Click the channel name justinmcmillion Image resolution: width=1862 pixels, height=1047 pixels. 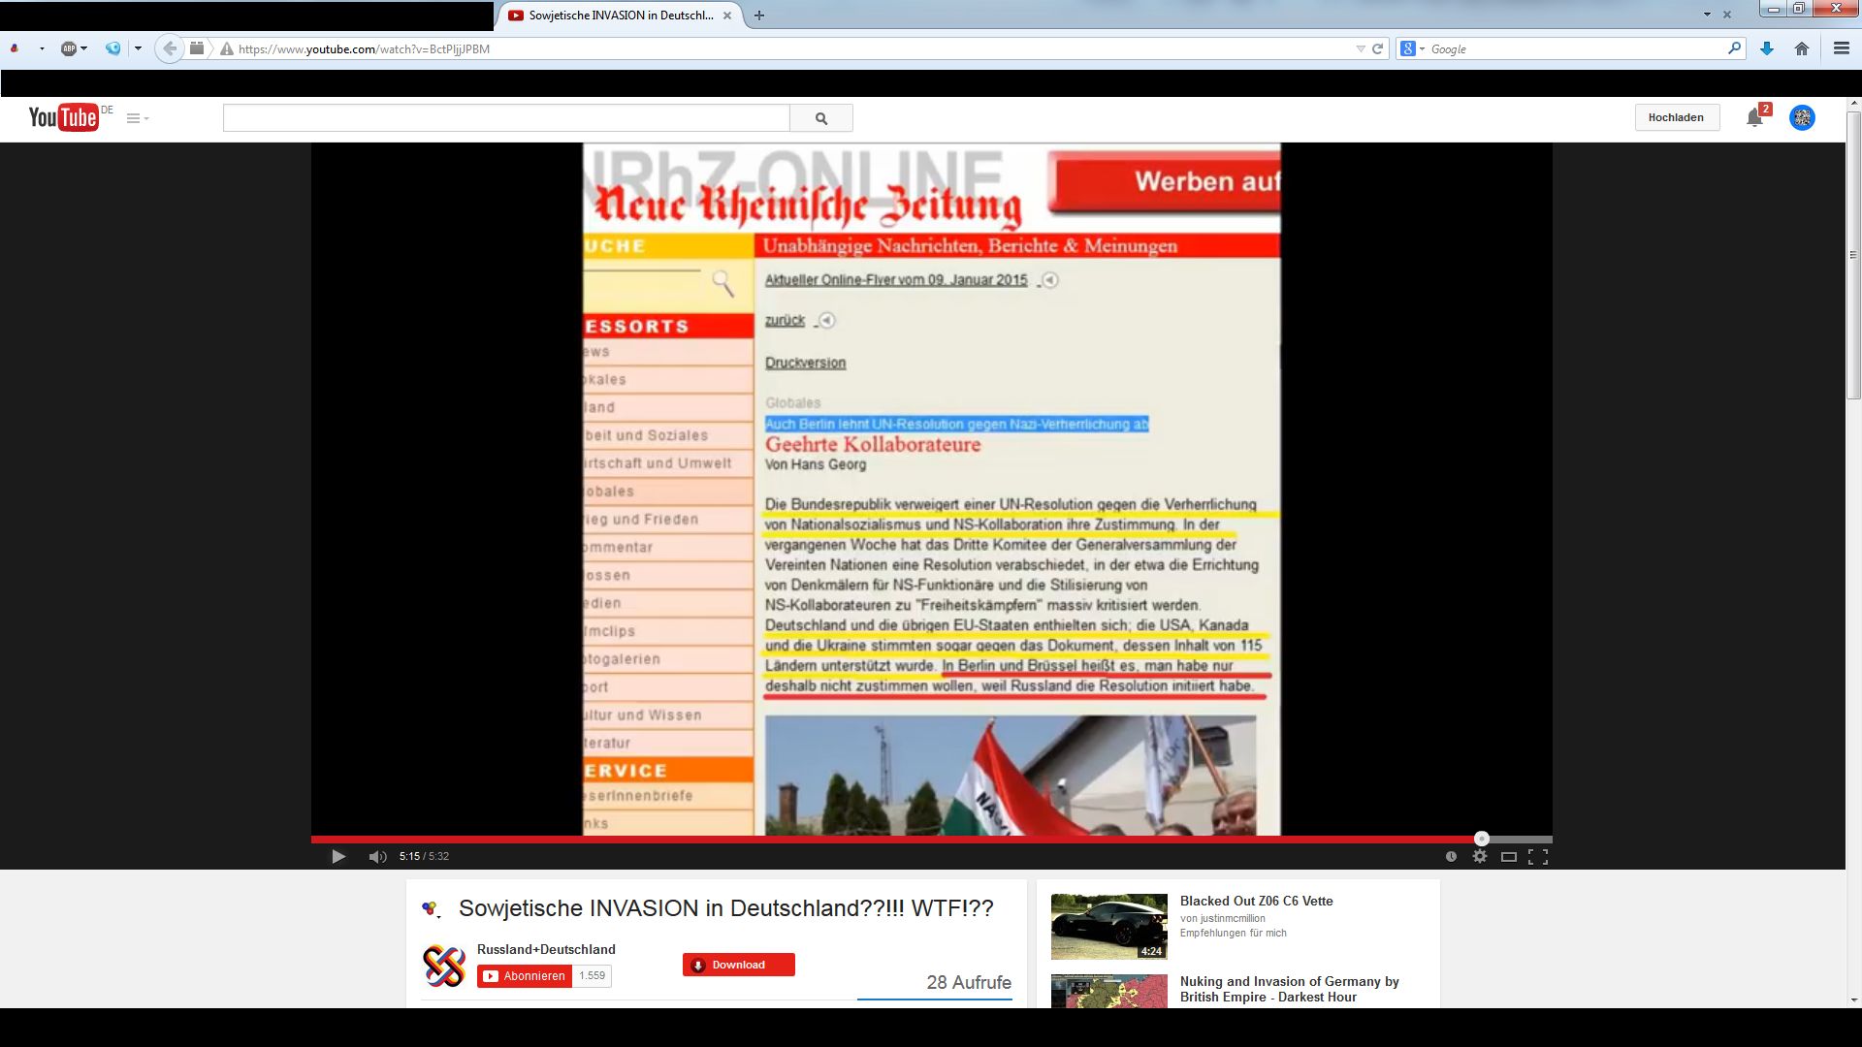[1232, 918]
